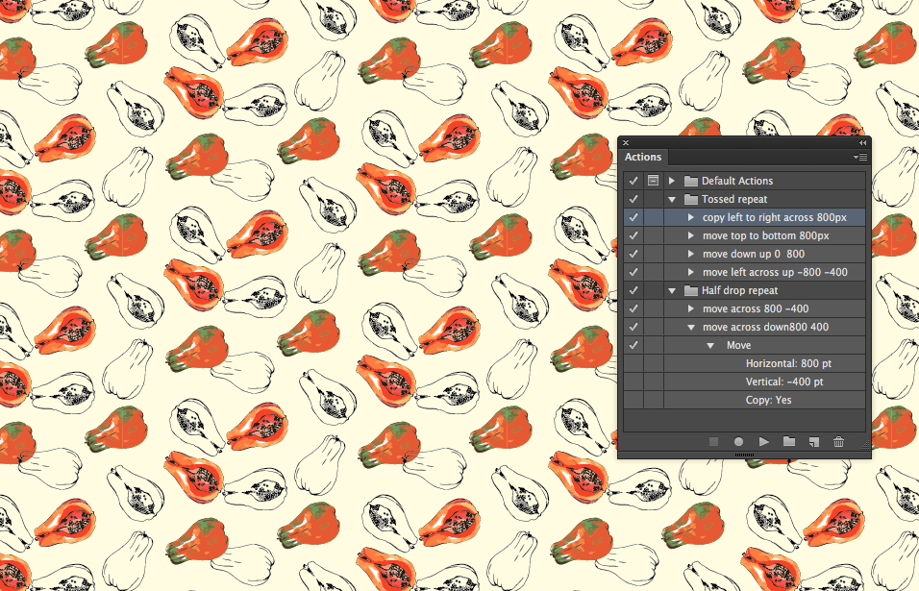The image size is (919, 591).
Task: Expand move left across up -800 -400
Action: pos(691,272)
